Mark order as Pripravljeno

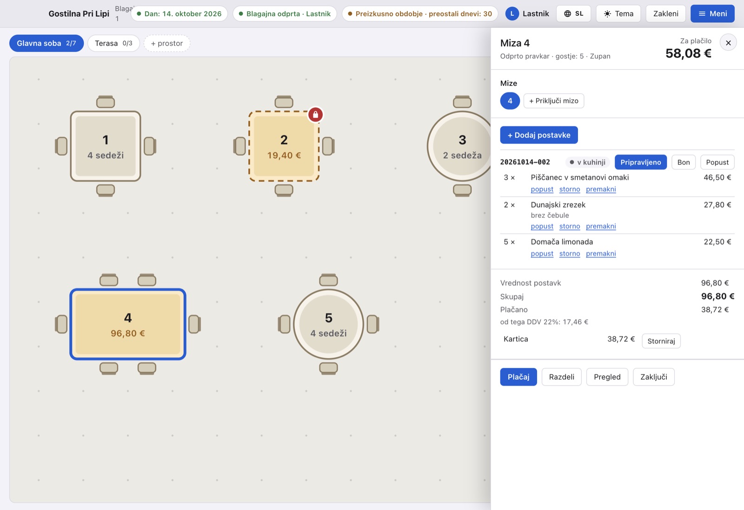(x=640, y=162)
